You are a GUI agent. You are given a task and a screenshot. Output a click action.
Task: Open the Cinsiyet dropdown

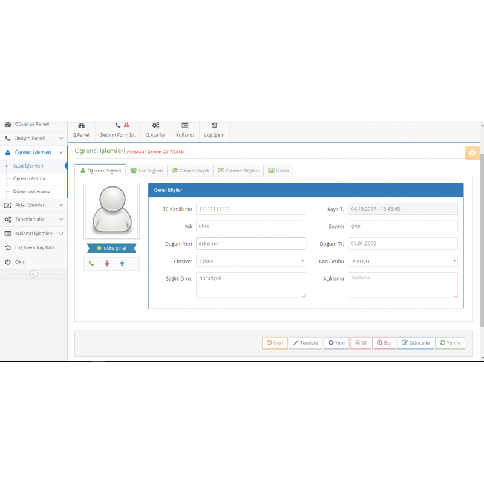[251, 261]
